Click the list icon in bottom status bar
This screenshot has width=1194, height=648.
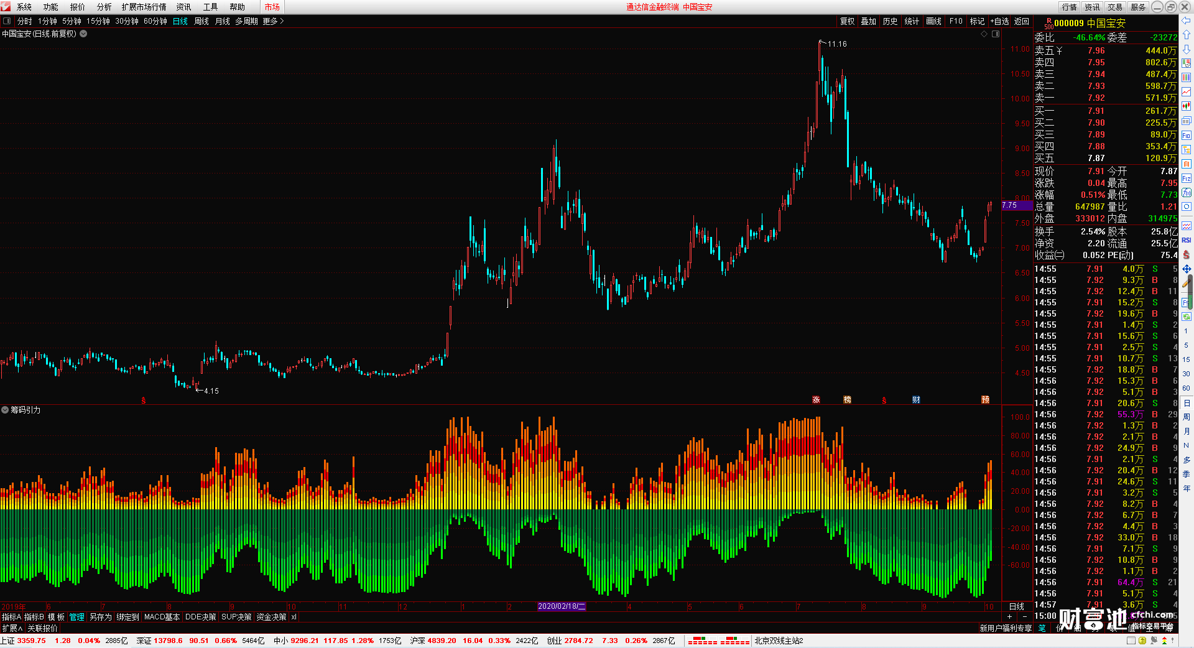coord(1131,641)
